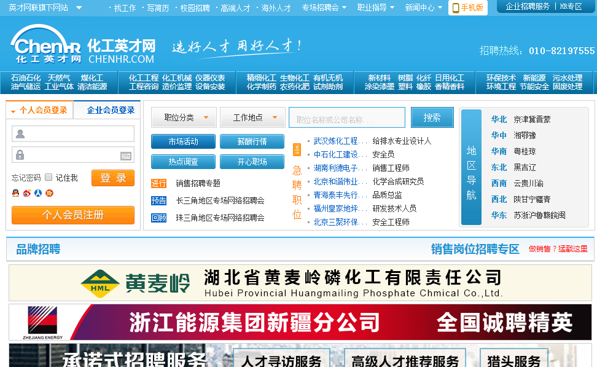Open the virtual keyboard icon in password field

click(126, 156)
